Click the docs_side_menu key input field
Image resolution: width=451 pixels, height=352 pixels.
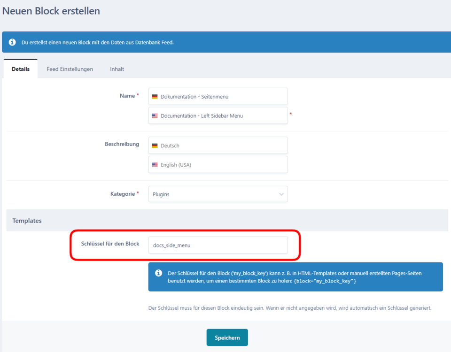click(x=218, y=245)
